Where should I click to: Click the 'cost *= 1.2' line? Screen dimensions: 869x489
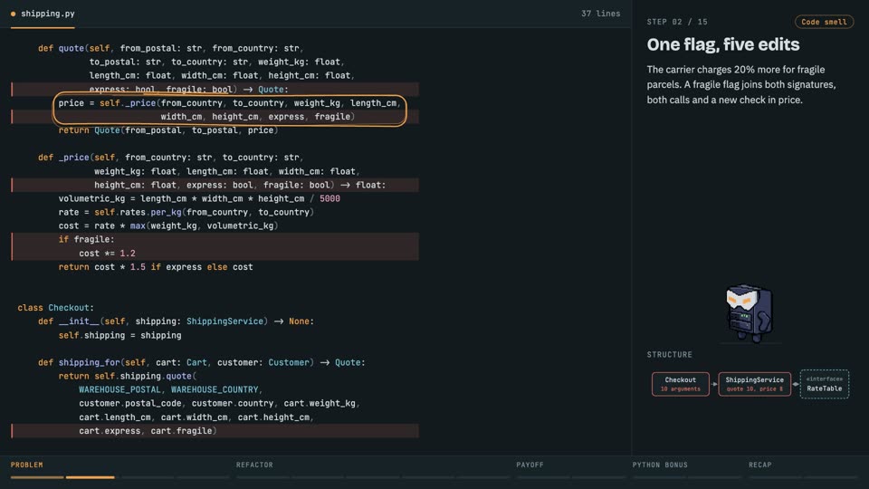107,254
